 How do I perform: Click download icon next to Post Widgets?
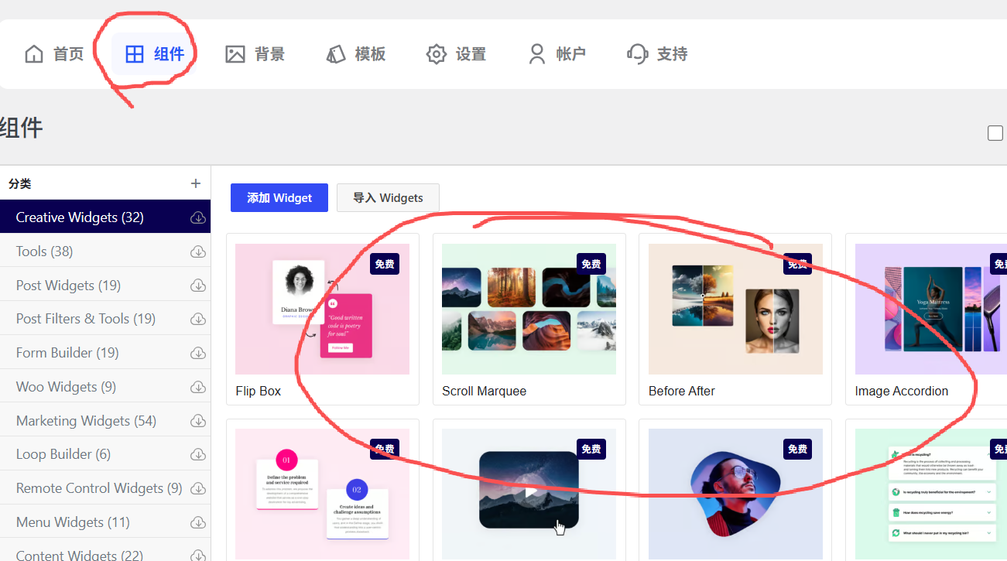click(x=198, y=286)
